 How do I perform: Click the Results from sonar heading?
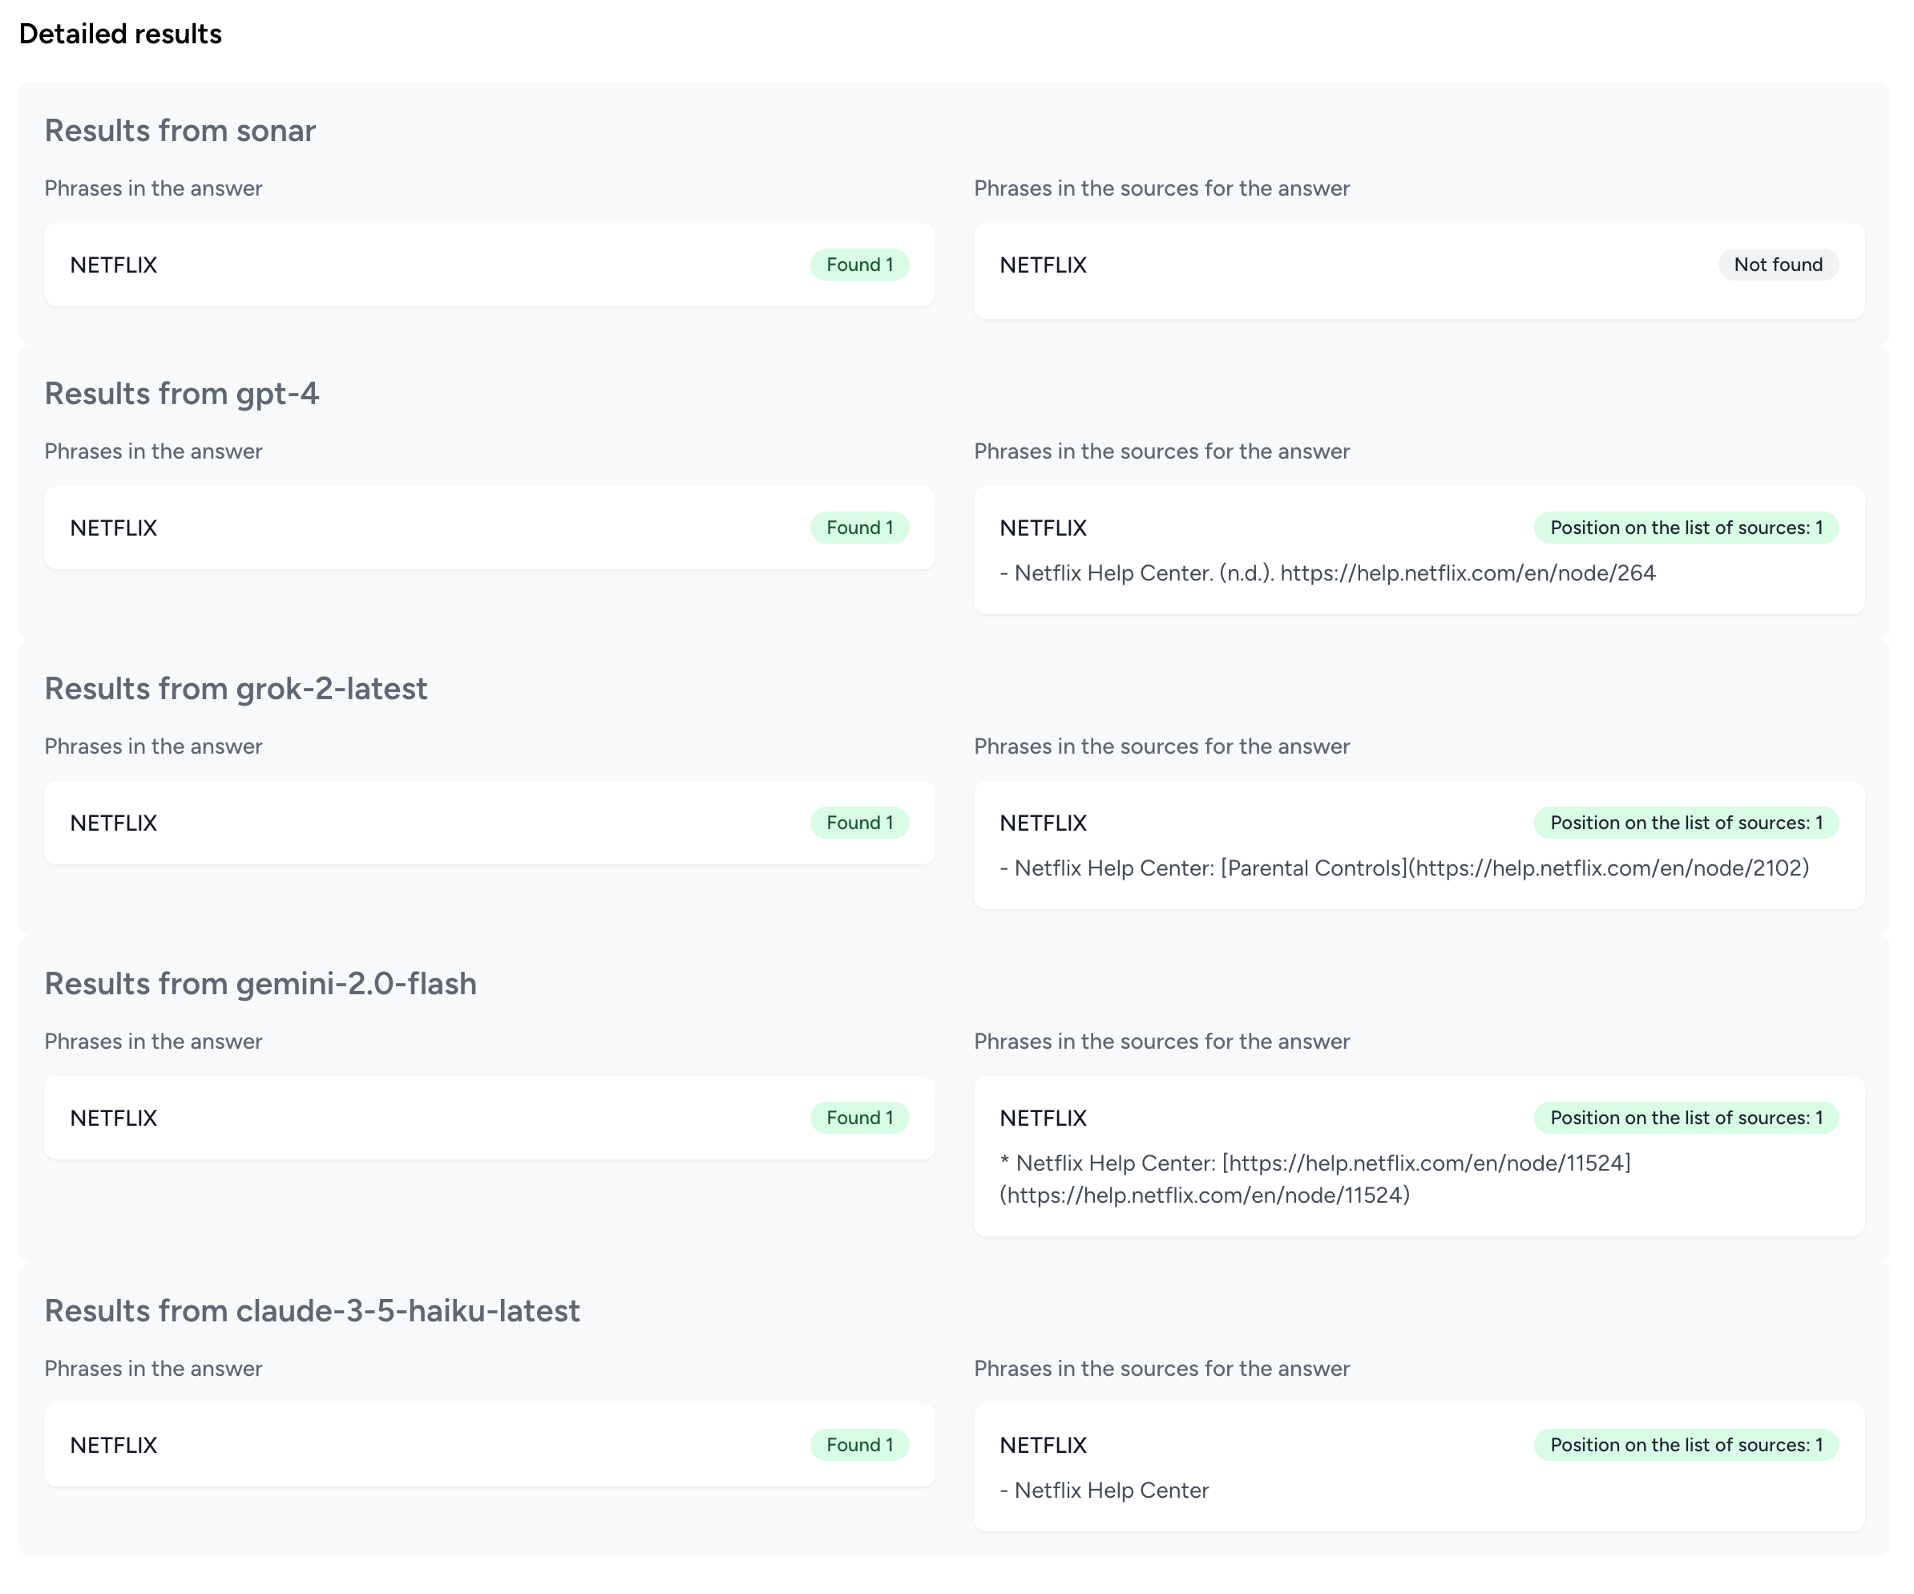180,131
